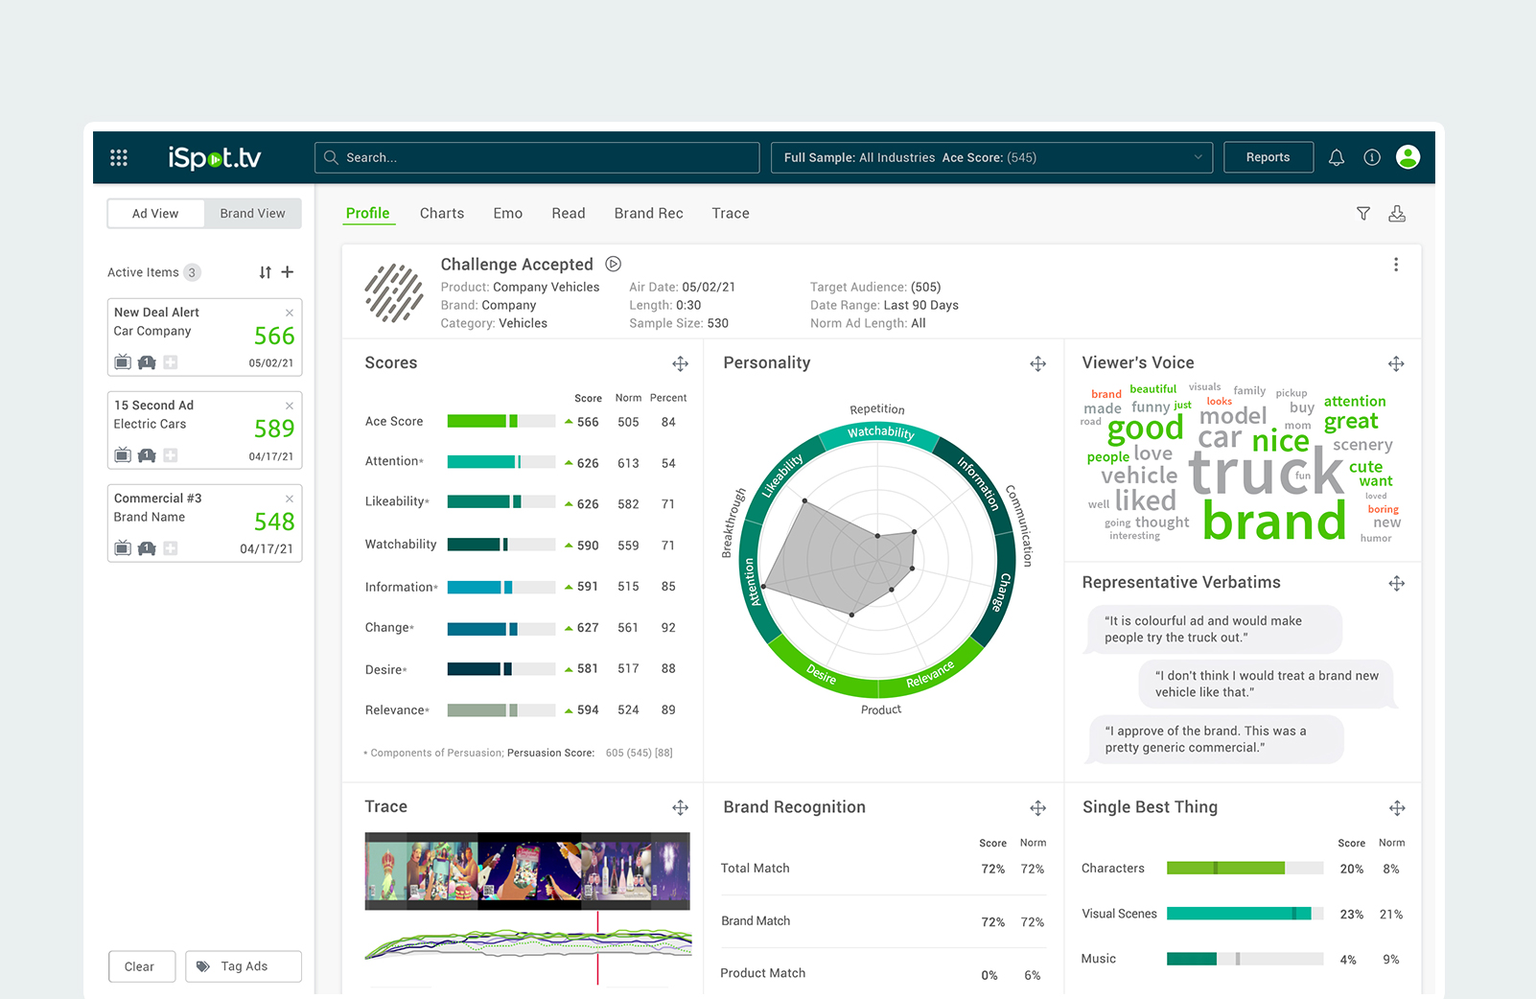
Task: Open the Charts tab
Action: 441,214
